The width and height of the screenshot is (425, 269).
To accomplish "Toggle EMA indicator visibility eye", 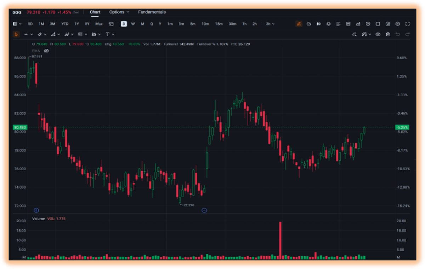I will [x=46, y=51].
